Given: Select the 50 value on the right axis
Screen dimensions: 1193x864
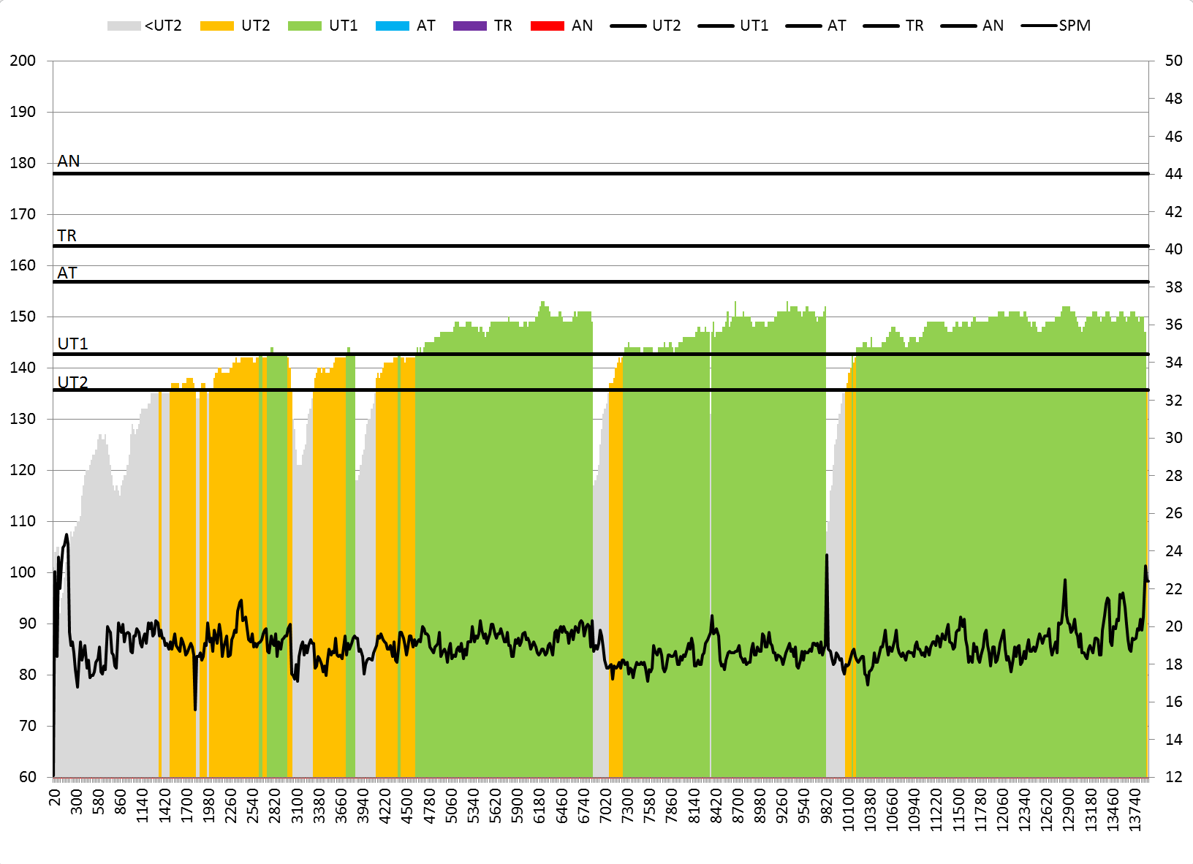Looking at the screenshot, I should click(x=1173, y=61).
